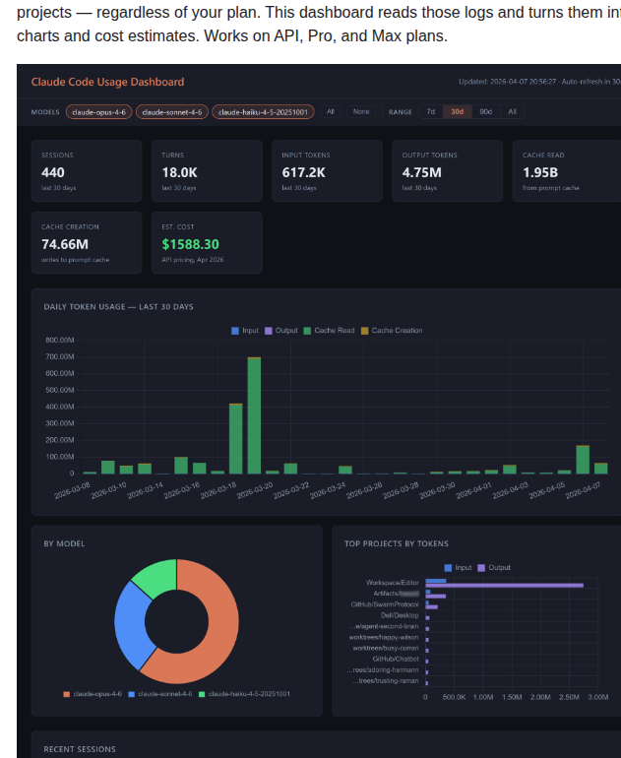This screenshot has height=758, width=621.
Task: Toggle the claude-opus-4-6 legend under the donut chart
Action: 93,694
